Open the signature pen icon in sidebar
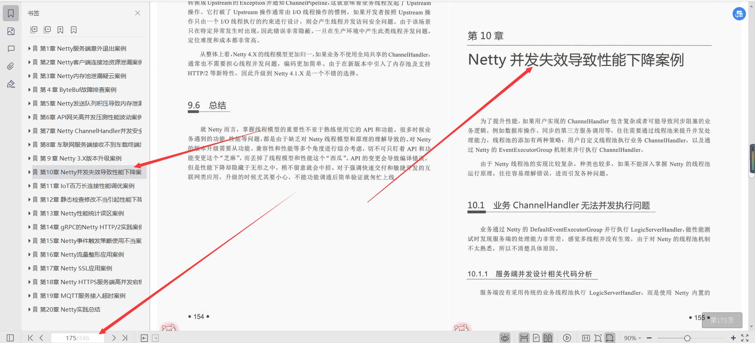This screenshot has height=343, width=755. pyautogui.click(x=11, y=84)
